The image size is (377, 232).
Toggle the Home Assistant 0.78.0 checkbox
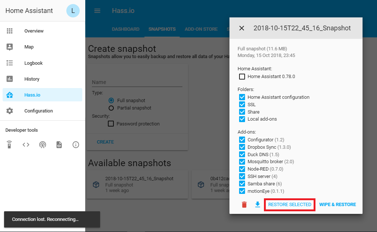pos(242,77)
